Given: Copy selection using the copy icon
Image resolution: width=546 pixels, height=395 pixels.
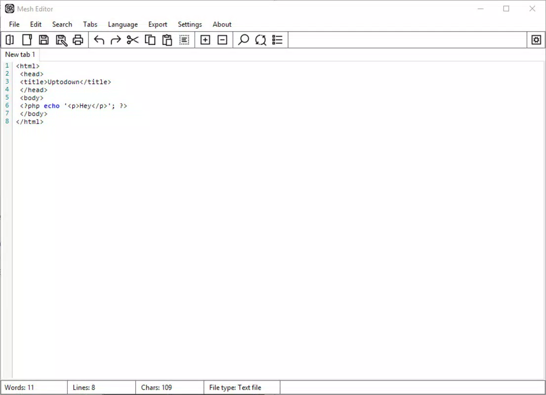Looking at the screenshot, I should coord(150,40).
